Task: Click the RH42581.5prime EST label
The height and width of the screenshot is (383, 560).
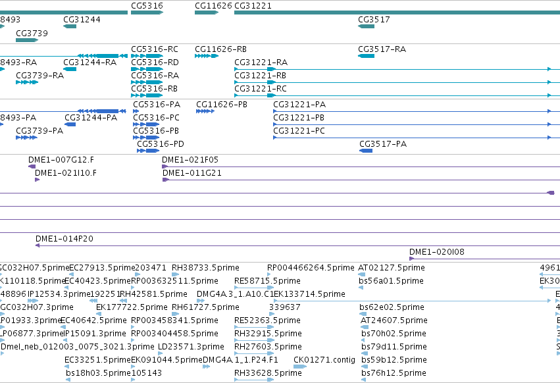Action: [x=153, y=294]
